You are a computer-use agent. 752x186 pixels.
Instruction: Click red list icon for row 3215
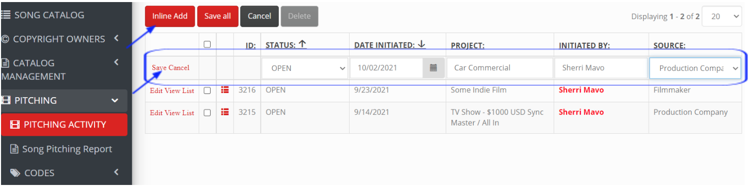click(x=225, y=112)
